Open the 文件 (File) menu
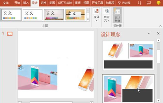The height and width of the screenshot is (103, 163). tap(6, 3)
